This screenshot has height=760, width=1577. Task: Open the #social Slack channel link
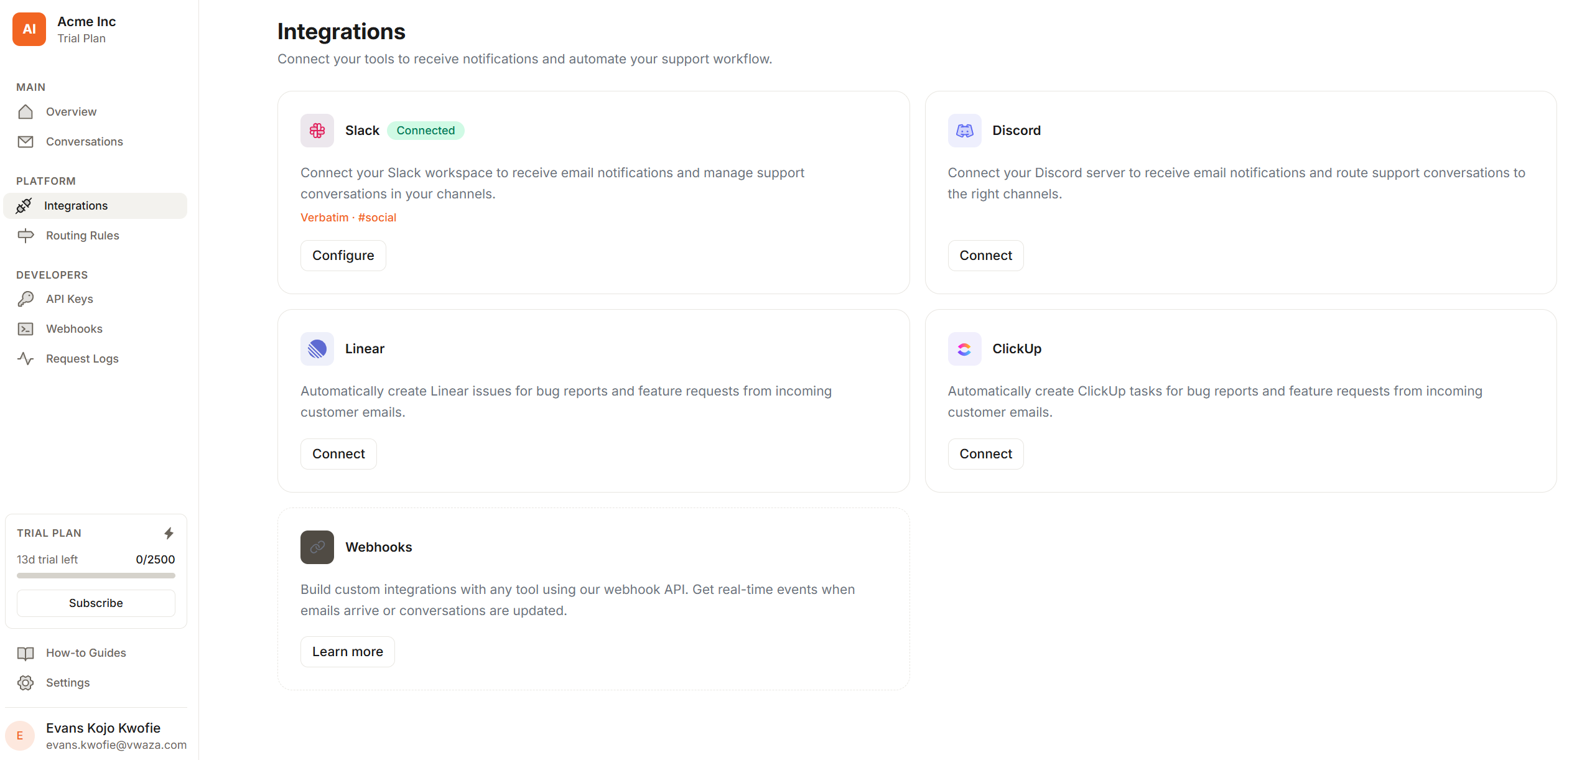tap(377, 217)
